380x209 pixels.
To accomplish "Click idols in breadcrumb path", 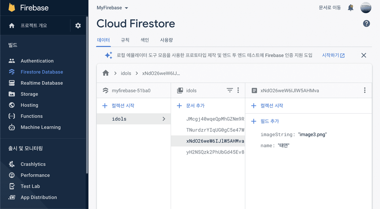I will click(x=126, y=73).
